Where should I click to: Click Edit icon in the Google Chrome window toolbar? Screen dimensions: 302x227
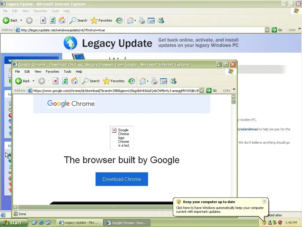click(163, 81)
